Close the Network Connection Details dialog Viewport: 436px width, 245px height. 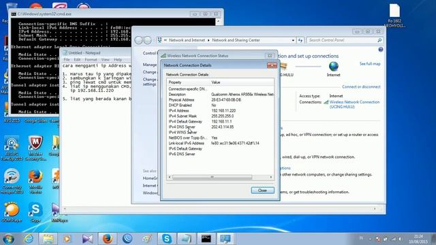coord(262,191)
